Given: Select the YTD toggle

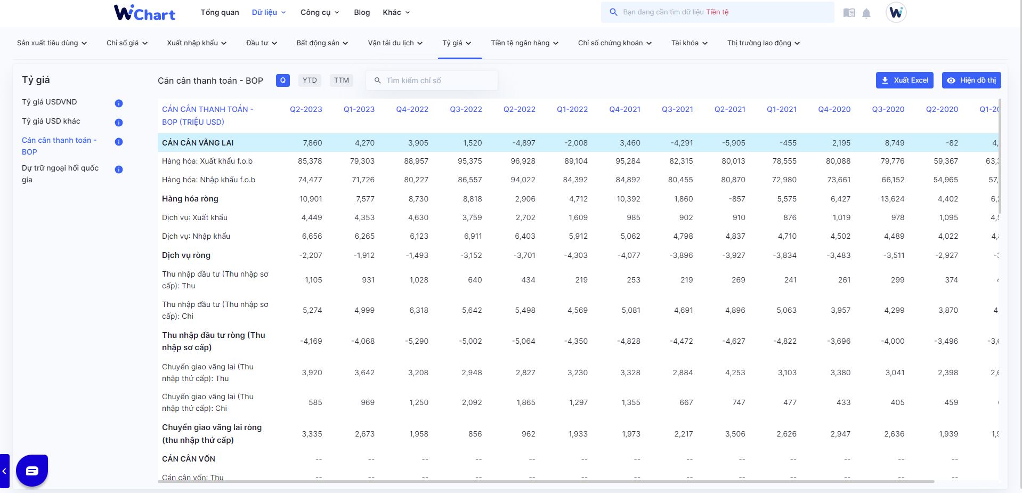Looking at the screenshot, I should (x=310, y=80).
